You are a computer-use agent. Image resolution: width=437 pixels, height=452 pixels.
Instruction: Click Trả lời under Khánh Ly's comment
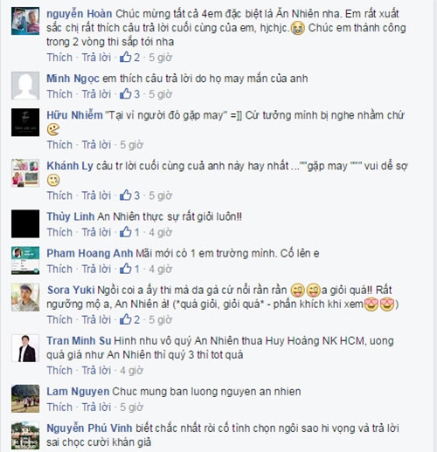coord(96,195)
